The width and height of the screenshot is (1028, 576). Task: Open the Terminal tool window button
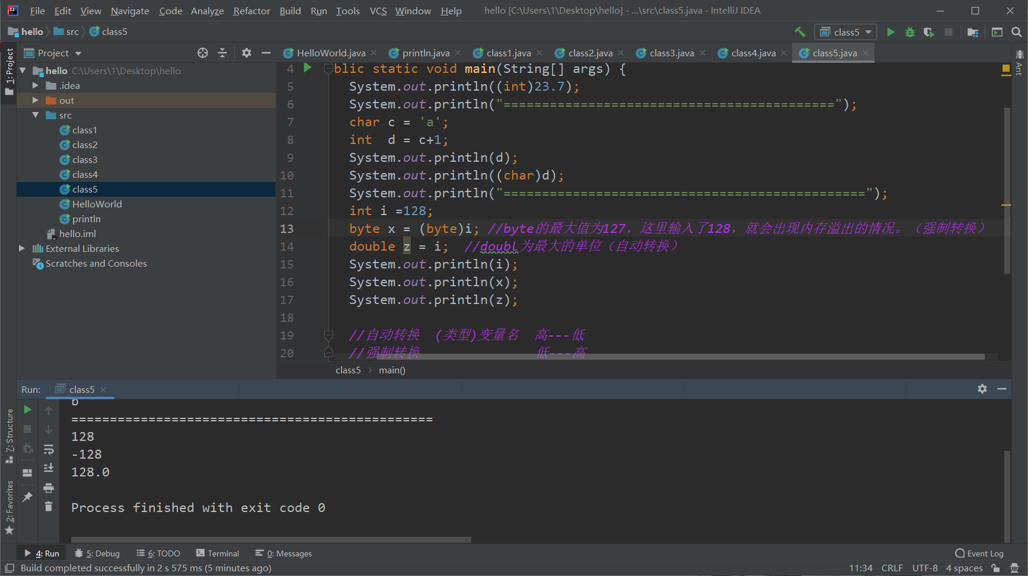coord(218,553)
